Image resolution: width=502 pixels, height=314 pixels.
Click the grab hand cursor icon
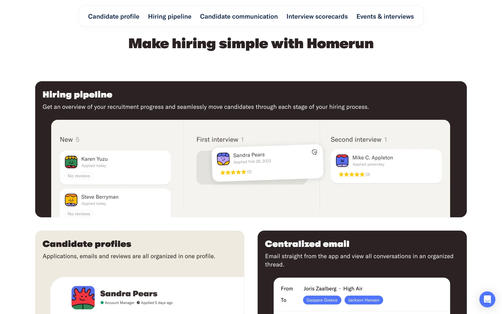pos(314,152)
